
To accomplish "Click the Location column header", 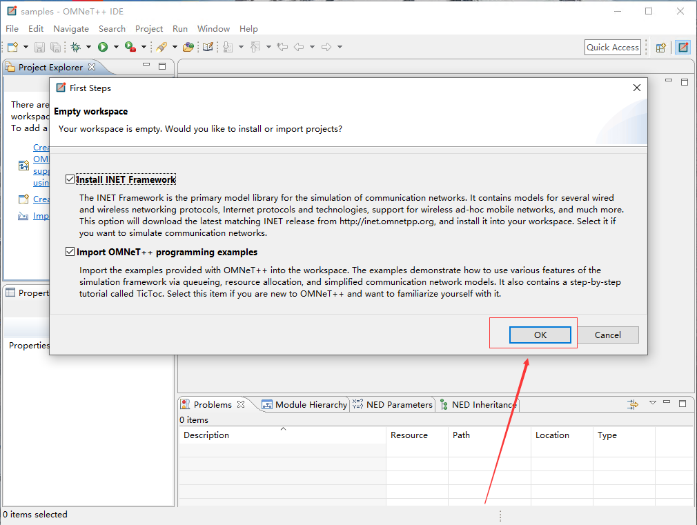I will click(562, 435).
